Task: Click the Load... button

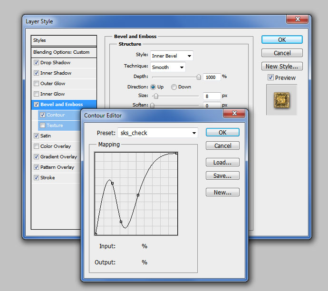Action: (x=222, y=163)
